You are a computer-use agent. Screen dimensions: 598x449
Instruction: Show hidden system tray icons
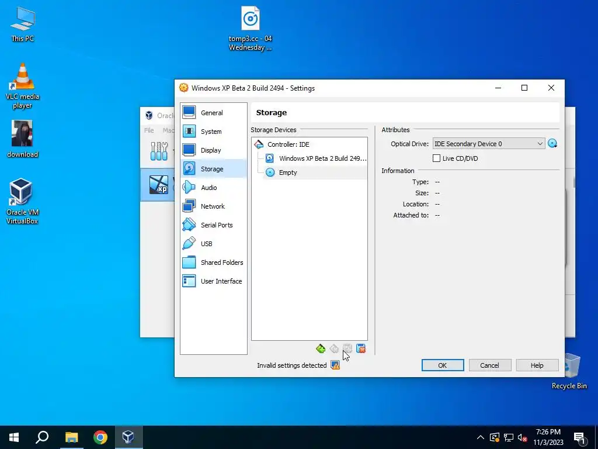[x=481, y=437]
